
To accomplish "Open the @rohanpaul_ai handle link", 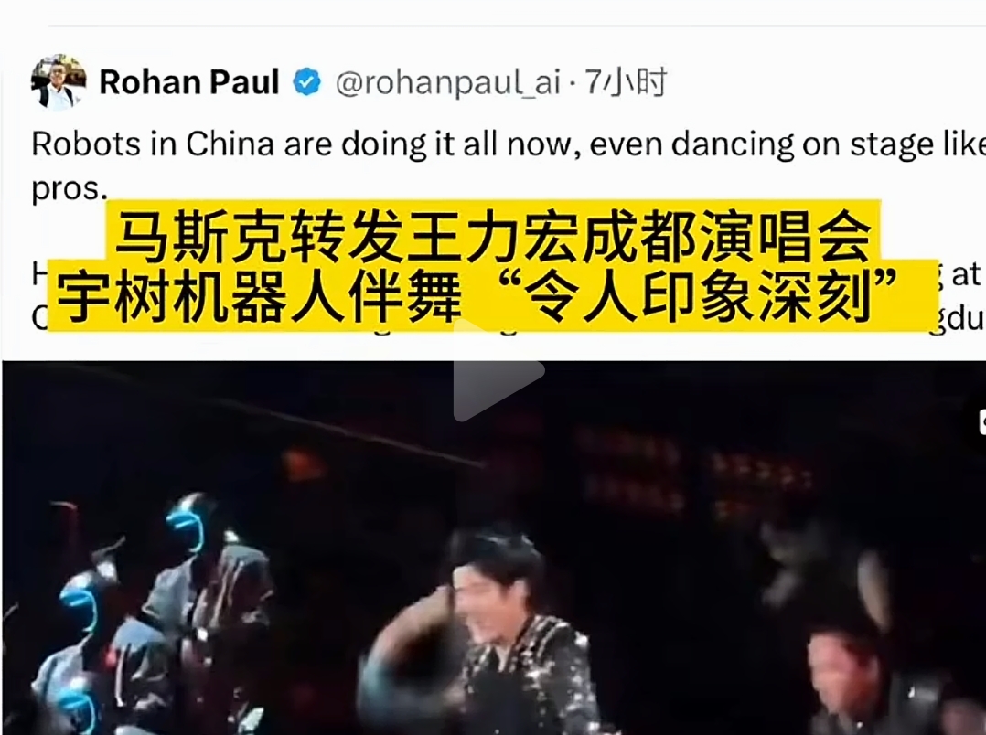I will tap(447, 83).
